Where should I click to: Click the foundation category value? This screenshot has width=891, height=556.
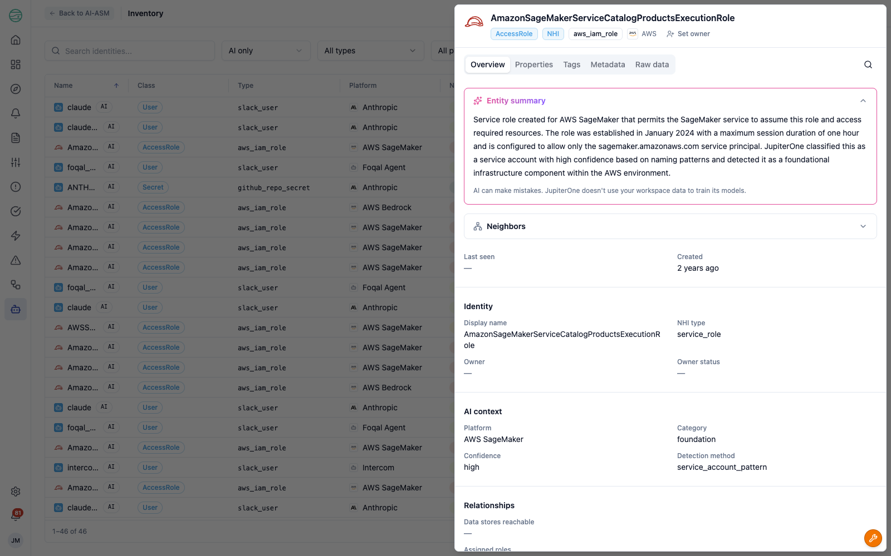pos(696,439)
